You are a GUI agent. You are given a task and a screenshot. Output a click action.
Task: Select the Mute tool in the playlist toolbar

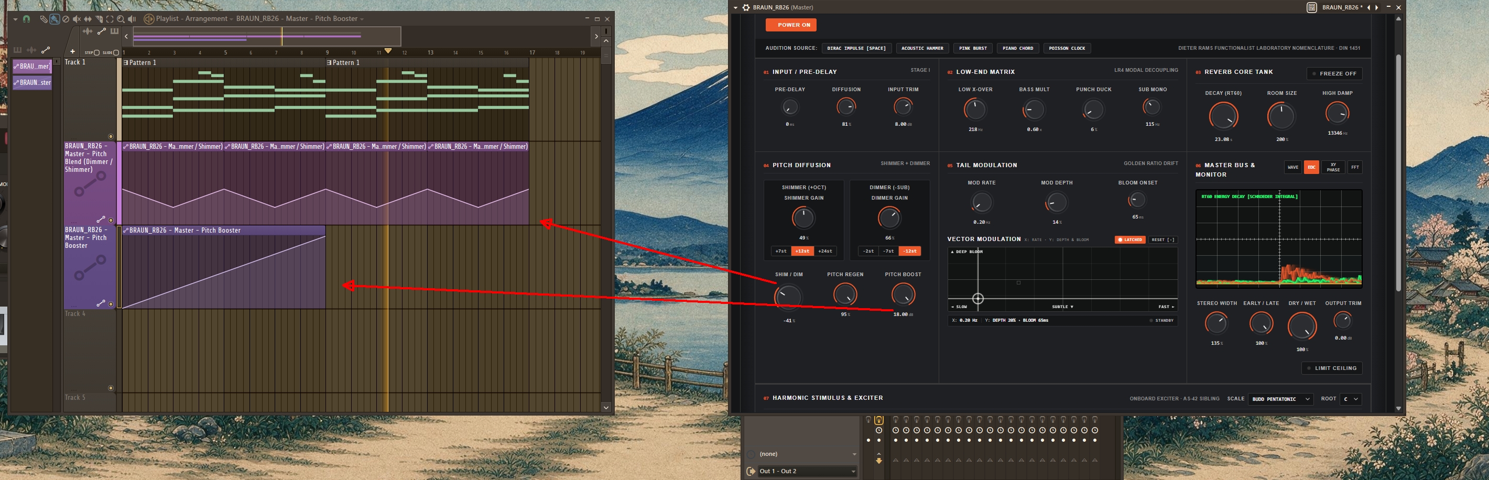(77, 19)
